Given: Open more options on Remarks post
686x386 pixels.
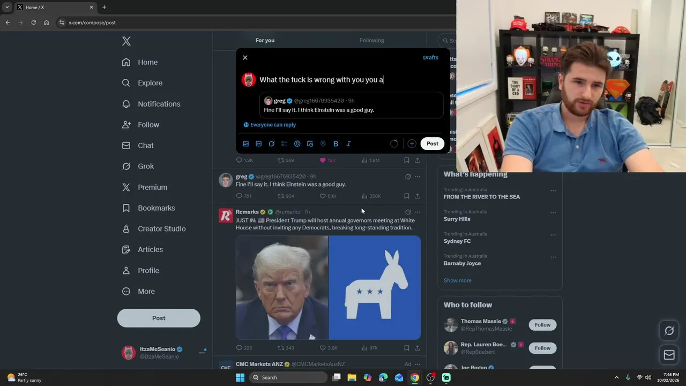Looking at the screenshot, I should click(417, 212).
